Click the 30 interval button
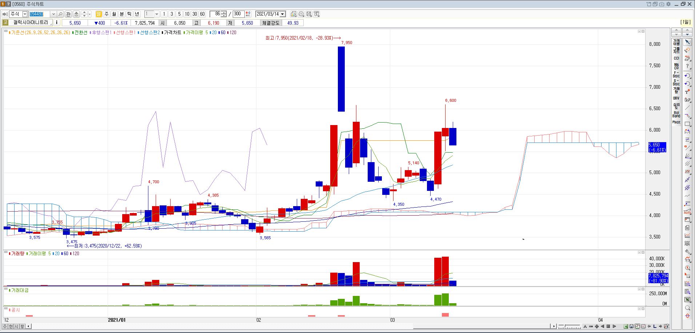The height and width of the screenshot is (333, 695). (x=195, y=14)
